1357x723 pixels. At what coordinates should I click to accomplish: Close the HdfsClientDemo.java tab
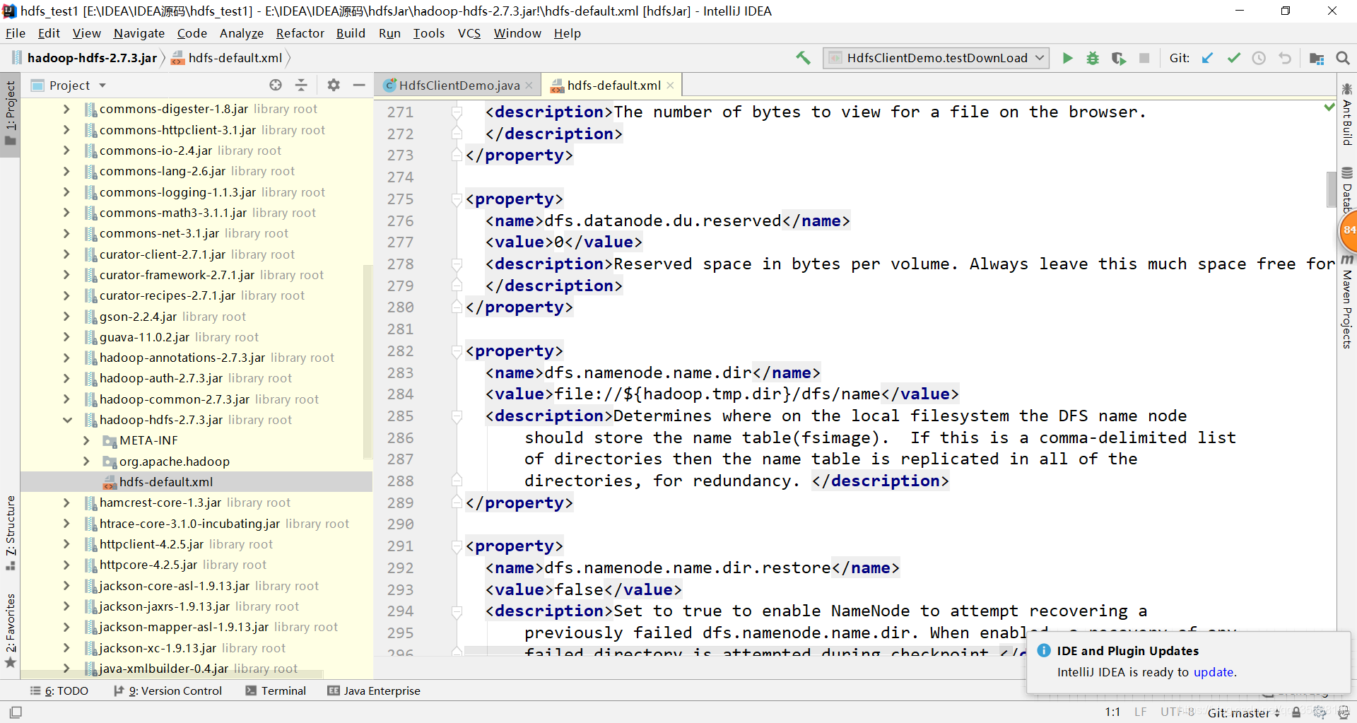(x=529, y=86)
